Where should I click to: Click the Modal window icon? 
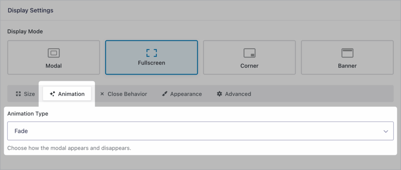point(54,53)
